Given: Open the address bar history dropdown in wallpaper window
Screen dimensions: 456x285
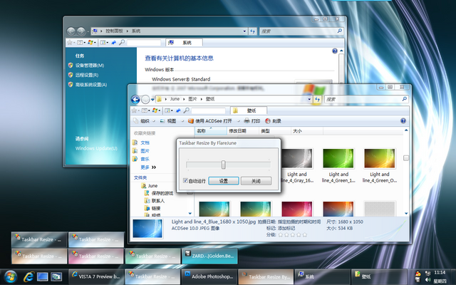Looking at the screenshot, I should pyautogui.click(x=309, y=99).
